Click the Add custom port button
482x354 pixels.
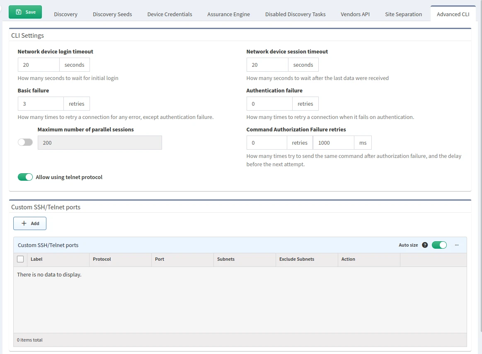click(30, 223)
